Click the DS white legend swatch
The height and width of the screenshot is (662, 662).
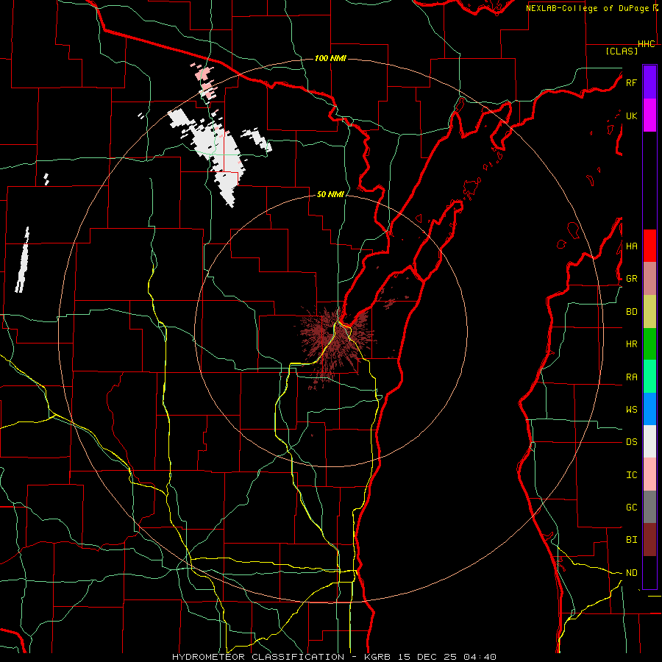coord(649,441)
